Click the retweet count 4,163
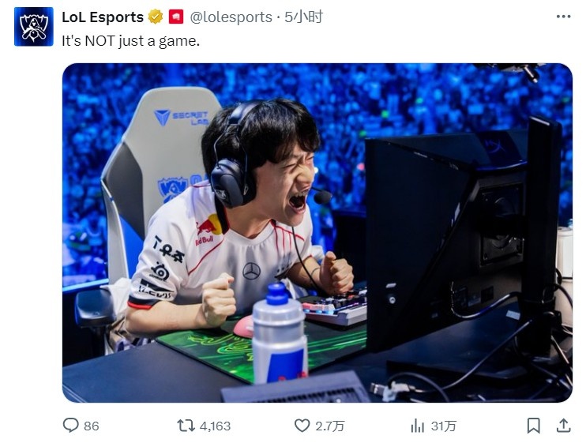Image resolution: width=586 pixels, height=443 pixels. tap(215, 426)
